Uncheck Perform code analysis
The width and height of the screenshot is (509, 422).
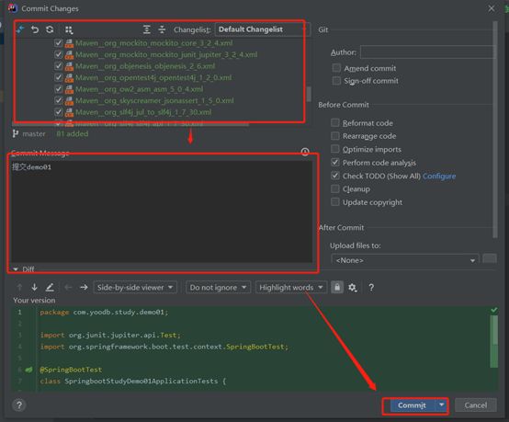(335, 162)
